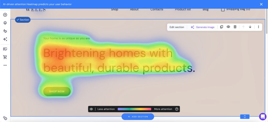The width and height of the screenshot is (268, 122).
Task: Open more options ellipsis in sidebar
Action: [5, 65]
